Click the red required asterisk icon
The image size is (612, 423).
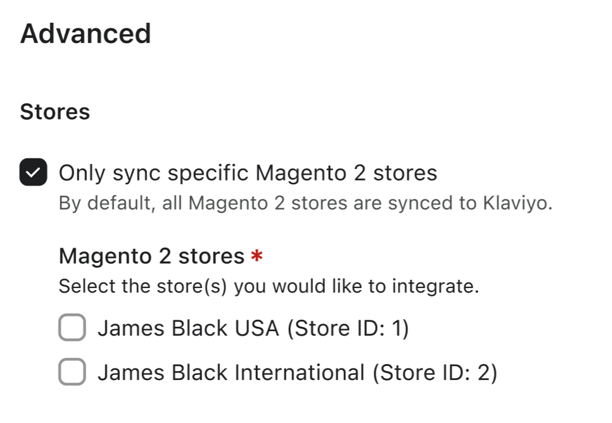coord(257,256)
